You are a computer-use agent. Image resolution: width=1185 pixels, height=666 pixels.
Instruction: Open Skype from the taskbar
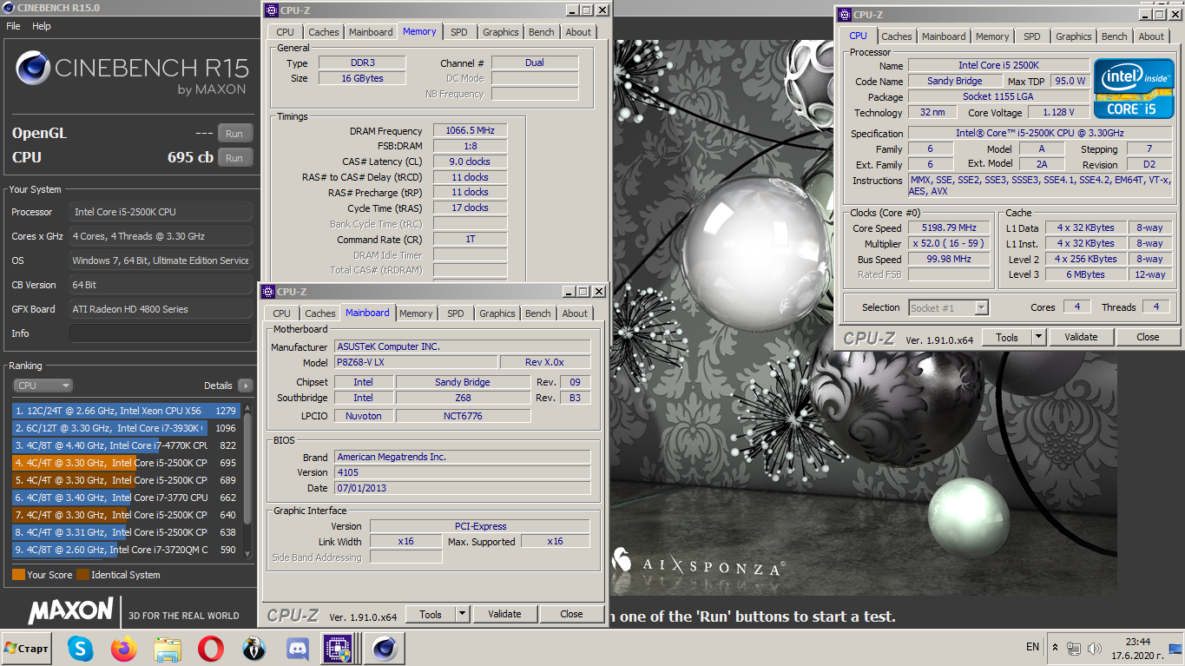81,648
